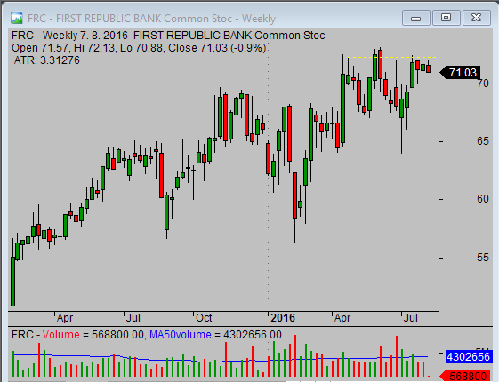Viewport: 499px width, 382px height.
Task: Click the first tall green candle at left
Action: (x=12, y=282)
